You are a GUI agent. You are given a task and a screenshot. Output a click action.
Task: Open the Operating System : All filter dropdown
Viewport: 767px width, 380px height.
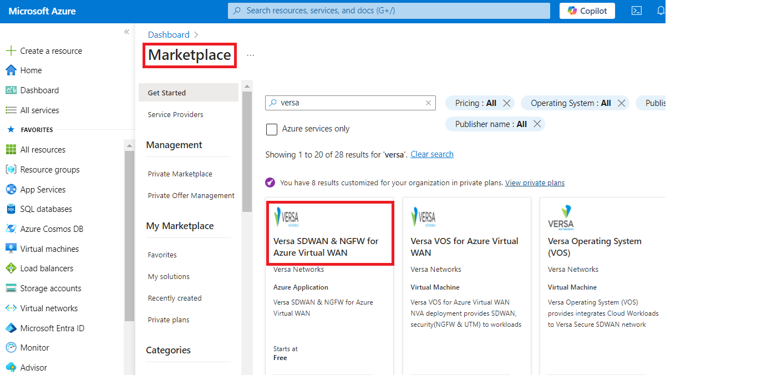tap(571, 103)
